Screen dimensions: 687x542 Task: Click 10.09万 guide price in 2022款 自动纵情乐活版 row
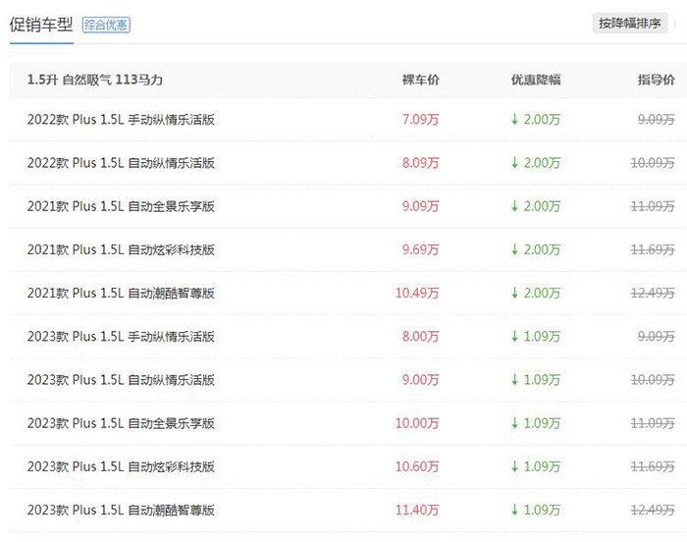653,163
